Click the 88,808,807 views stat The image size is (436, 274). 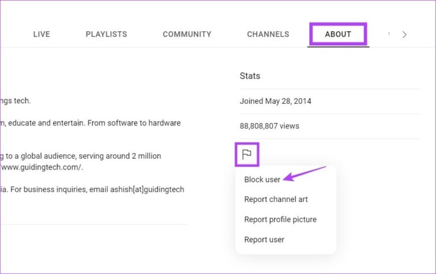[x=270, y=126]
